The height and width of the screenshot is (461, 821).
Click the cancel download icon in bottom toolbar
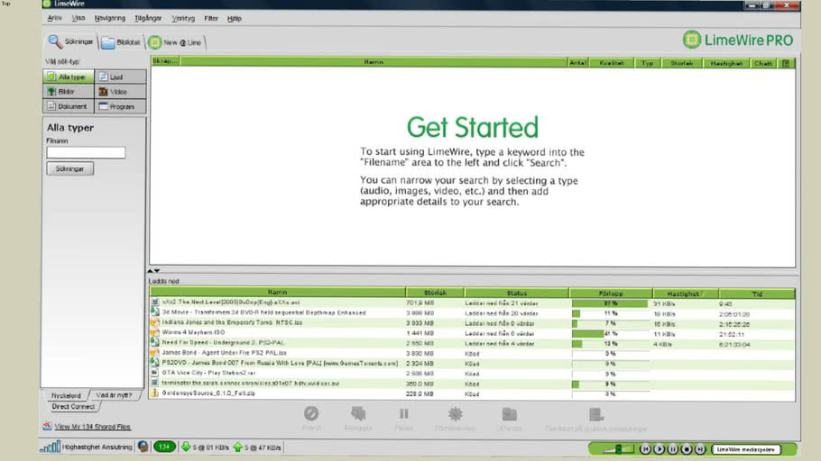point(311,414)
